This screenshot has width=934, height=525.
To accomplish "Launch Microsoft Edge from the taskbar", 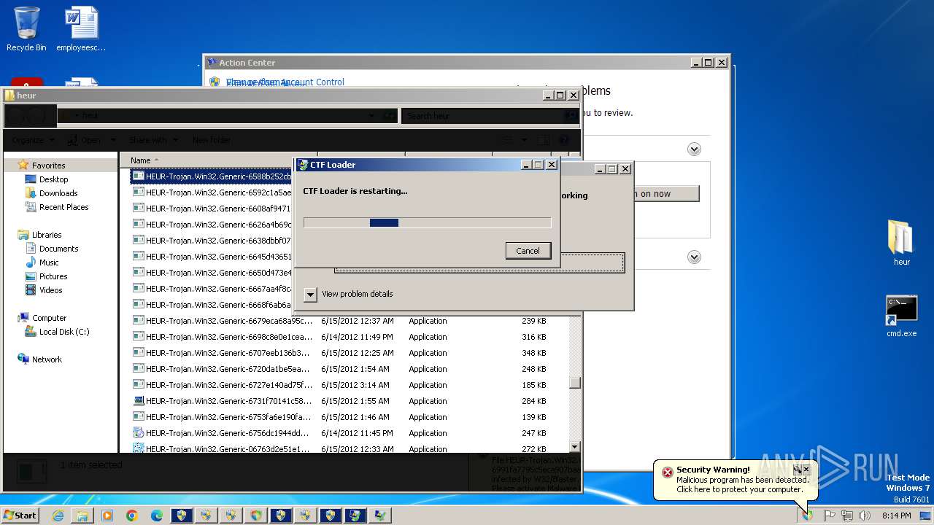I will (x=157, y=516).
